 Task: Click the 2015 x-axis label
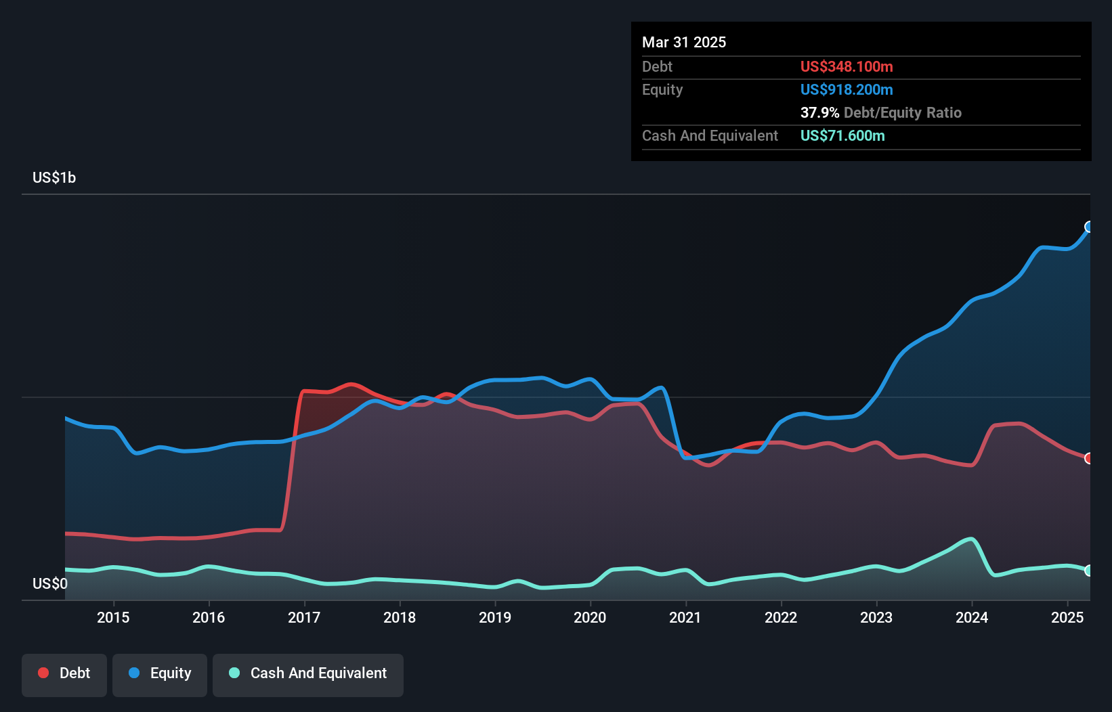click(x=113, y=617)
